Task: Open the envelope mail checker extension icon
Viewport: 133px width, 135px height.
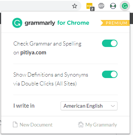Action: pyautogui.click(x=113, y=6)
